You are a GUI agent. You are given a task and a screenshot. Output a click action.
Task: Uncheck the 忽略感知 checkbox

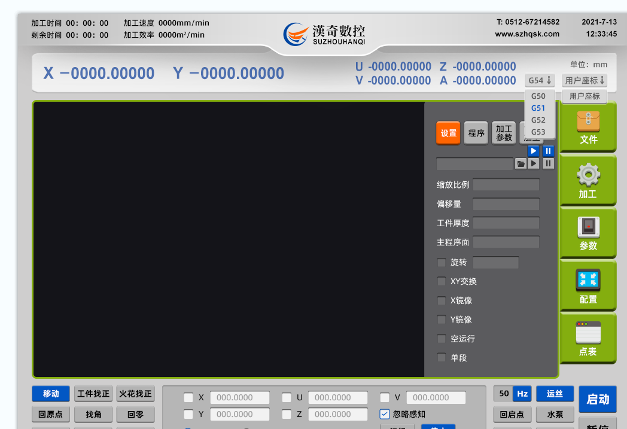click(x=384, y=414)
